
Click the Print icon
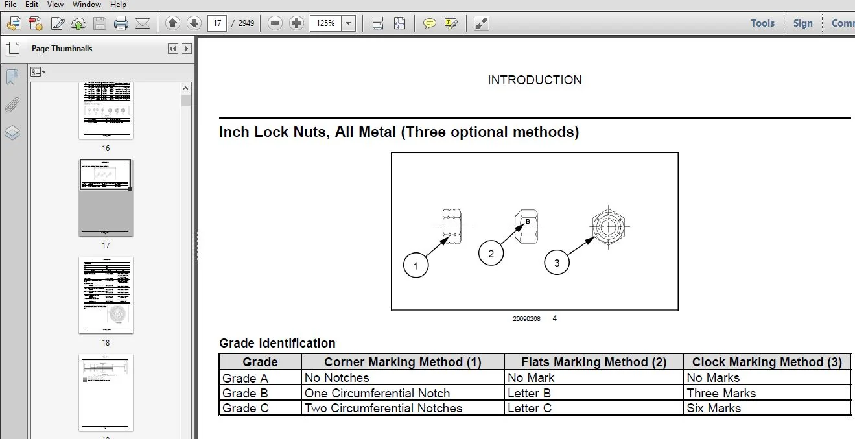[121, 24]
